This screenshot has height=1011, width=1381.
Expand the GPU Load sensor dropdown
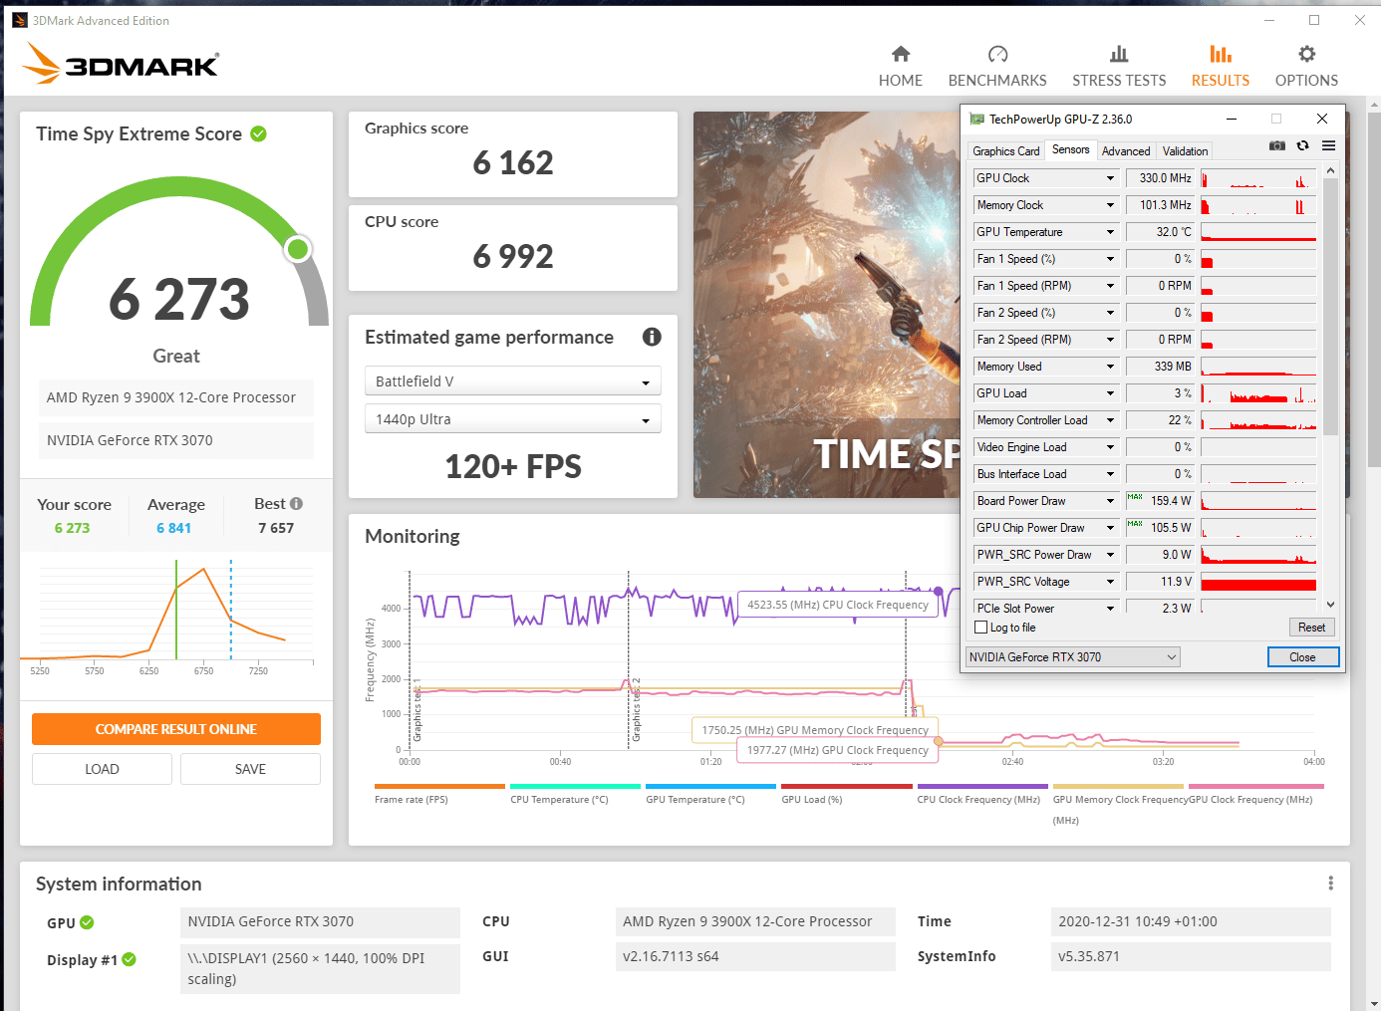[1110, 393]
